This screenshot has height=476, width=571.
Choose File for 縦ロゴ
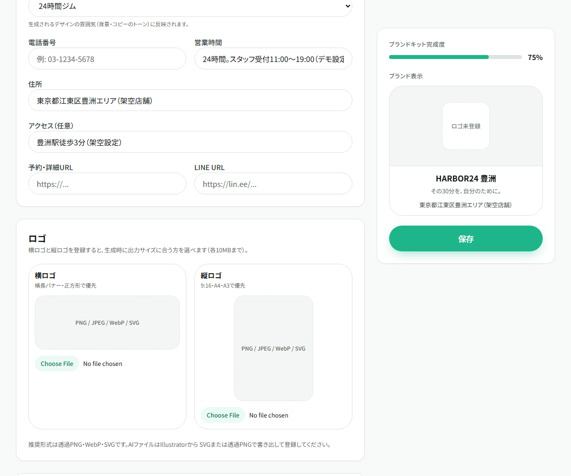click(223, 415)
